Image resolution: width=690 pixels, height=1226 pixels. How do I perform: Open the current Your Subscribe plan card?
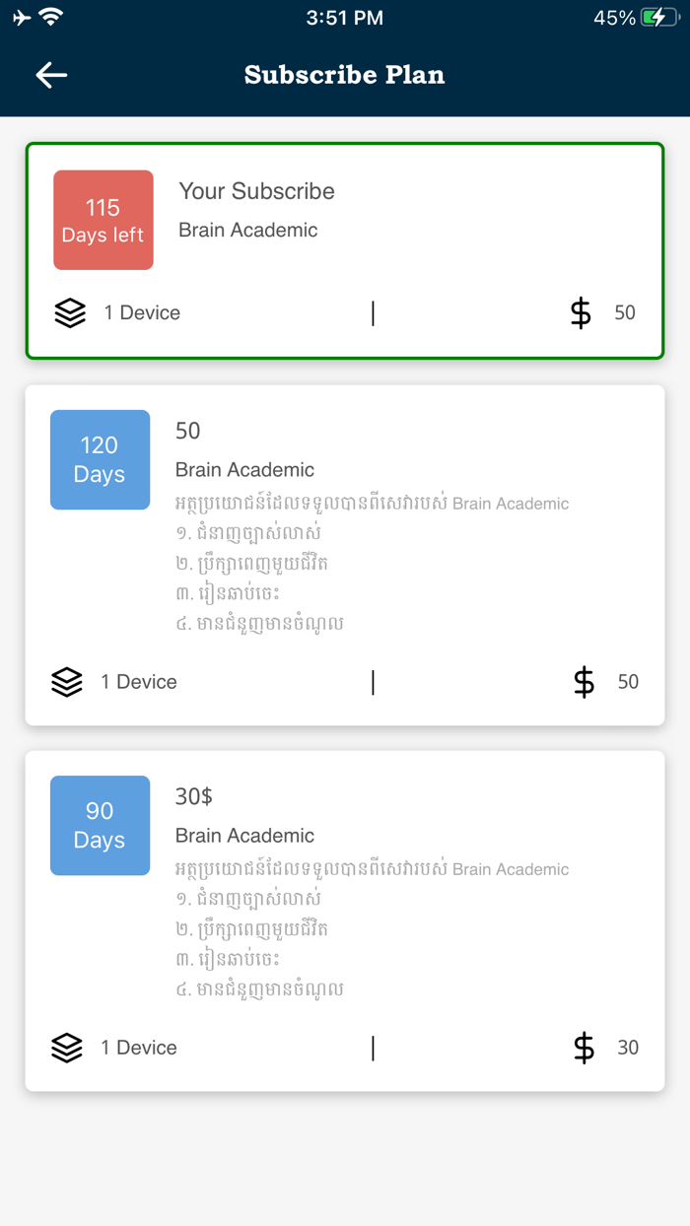pos(345,249)
